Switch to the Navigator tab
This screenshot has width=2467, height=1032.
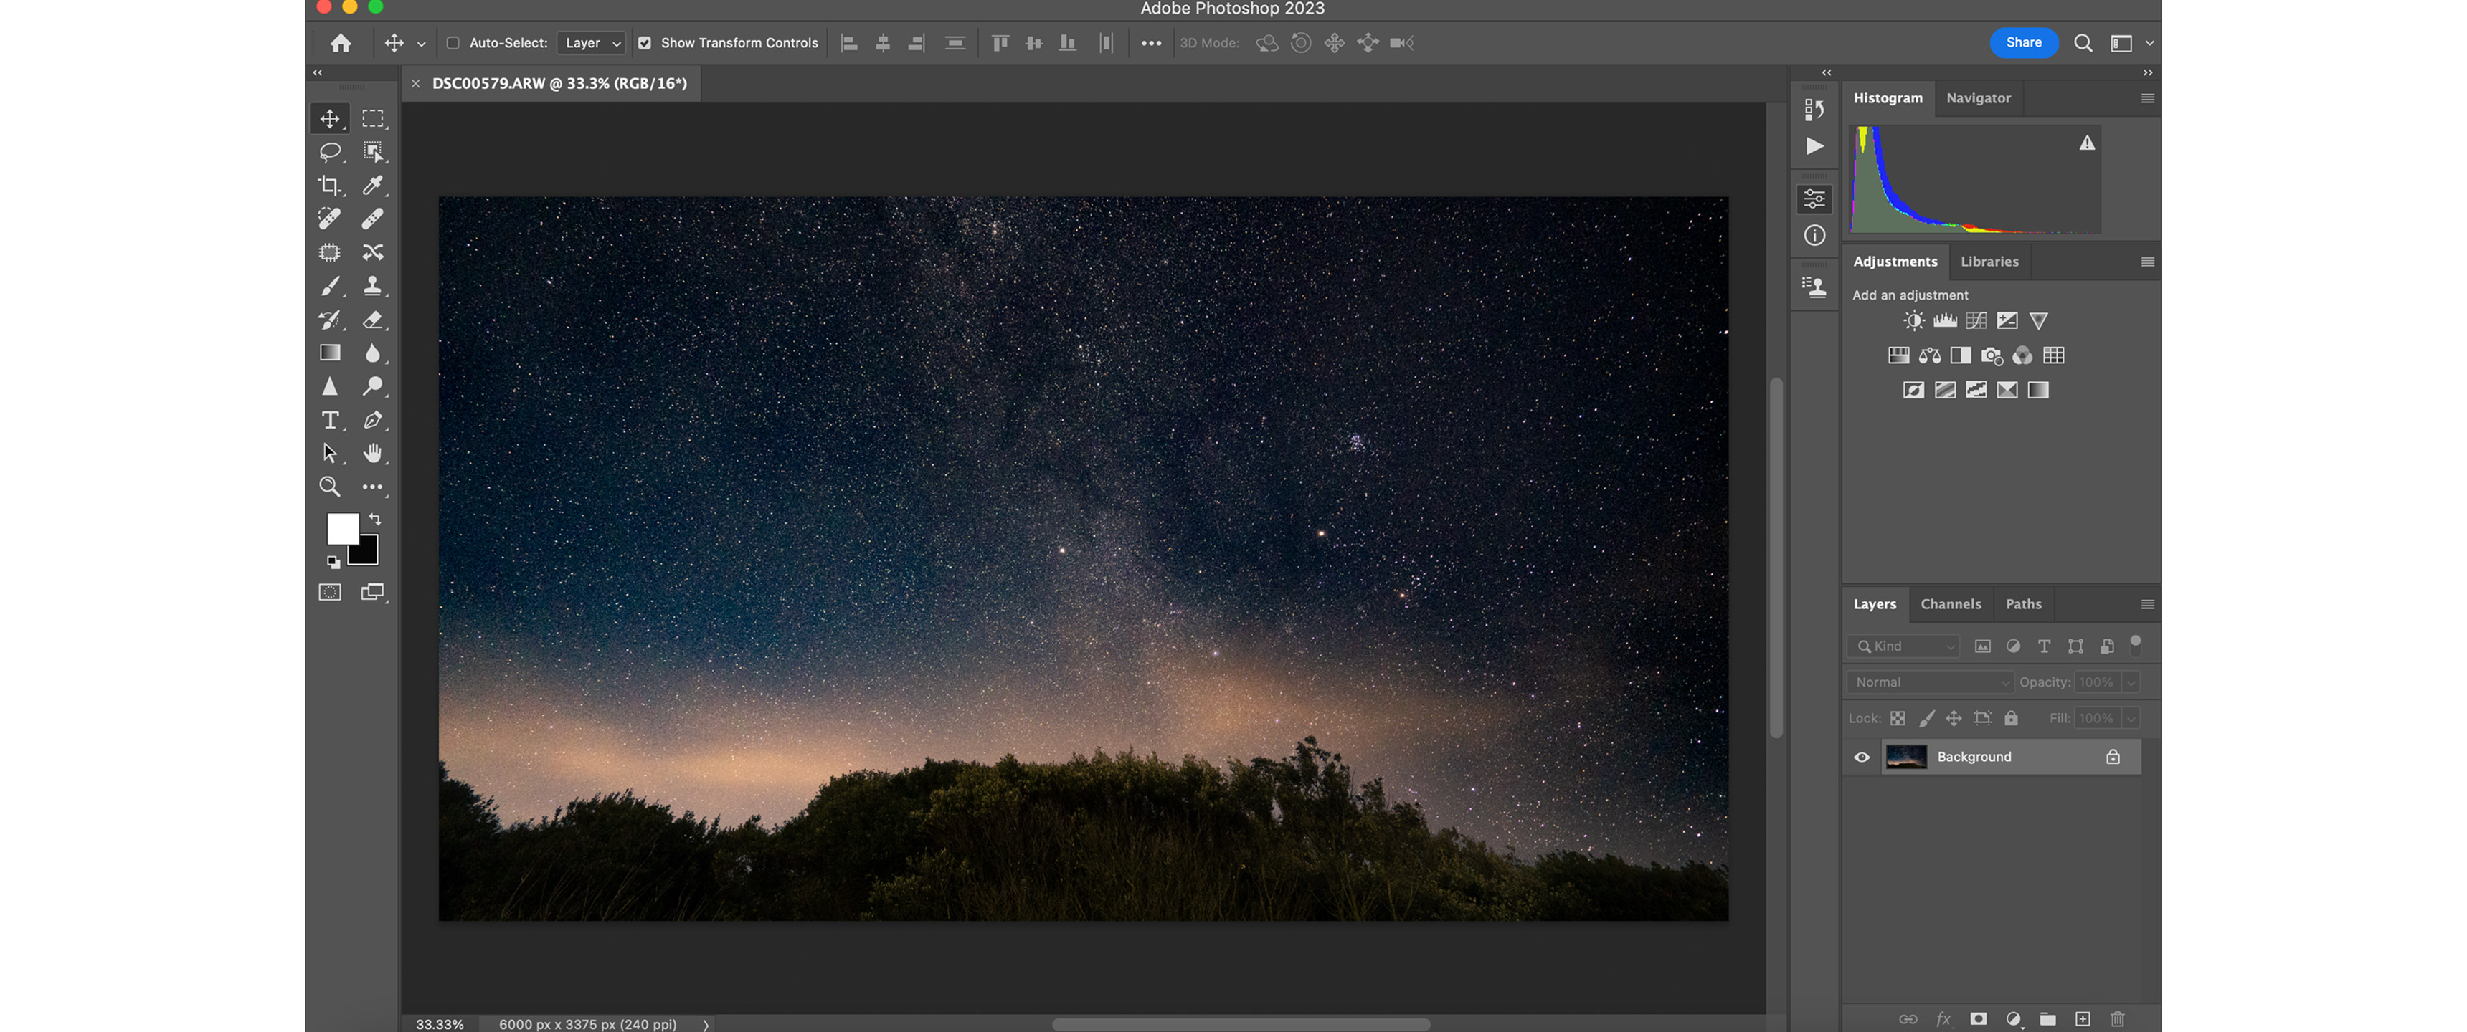tap(1979, 99)
